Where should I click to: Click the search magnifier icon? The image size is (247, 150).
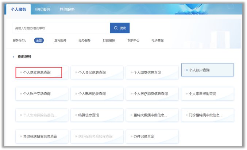pos(116,28)
